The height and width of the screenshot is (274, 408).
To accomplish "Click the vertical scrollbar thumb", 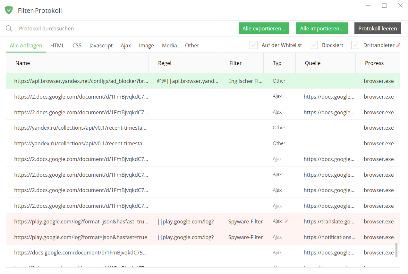I will pyautogui.click(x=396, y=250).
